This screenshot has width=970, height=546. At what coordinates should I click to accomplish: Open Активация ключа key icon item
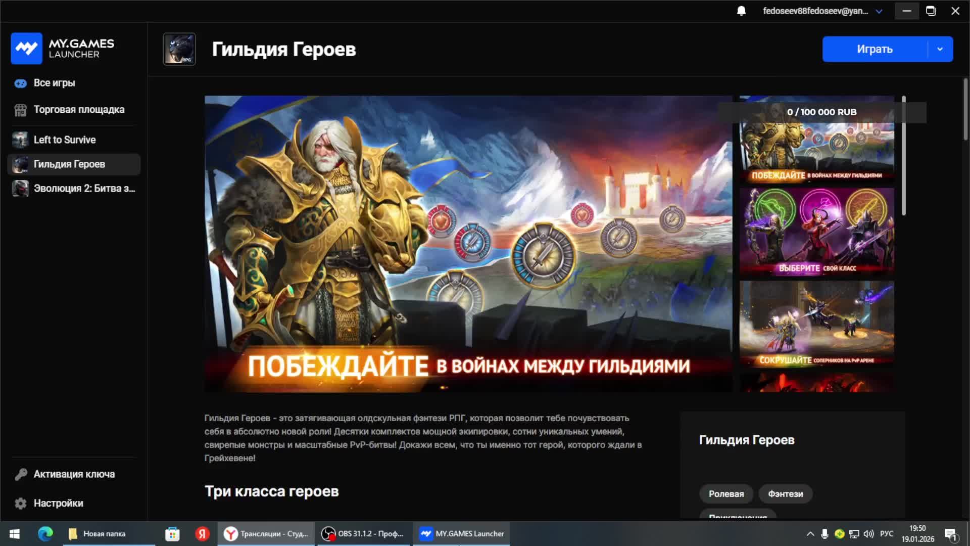pos(74,474)
